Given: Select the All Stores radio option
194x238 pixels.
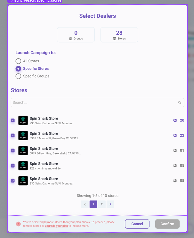Looking at the screenshot, I should 18,61.
